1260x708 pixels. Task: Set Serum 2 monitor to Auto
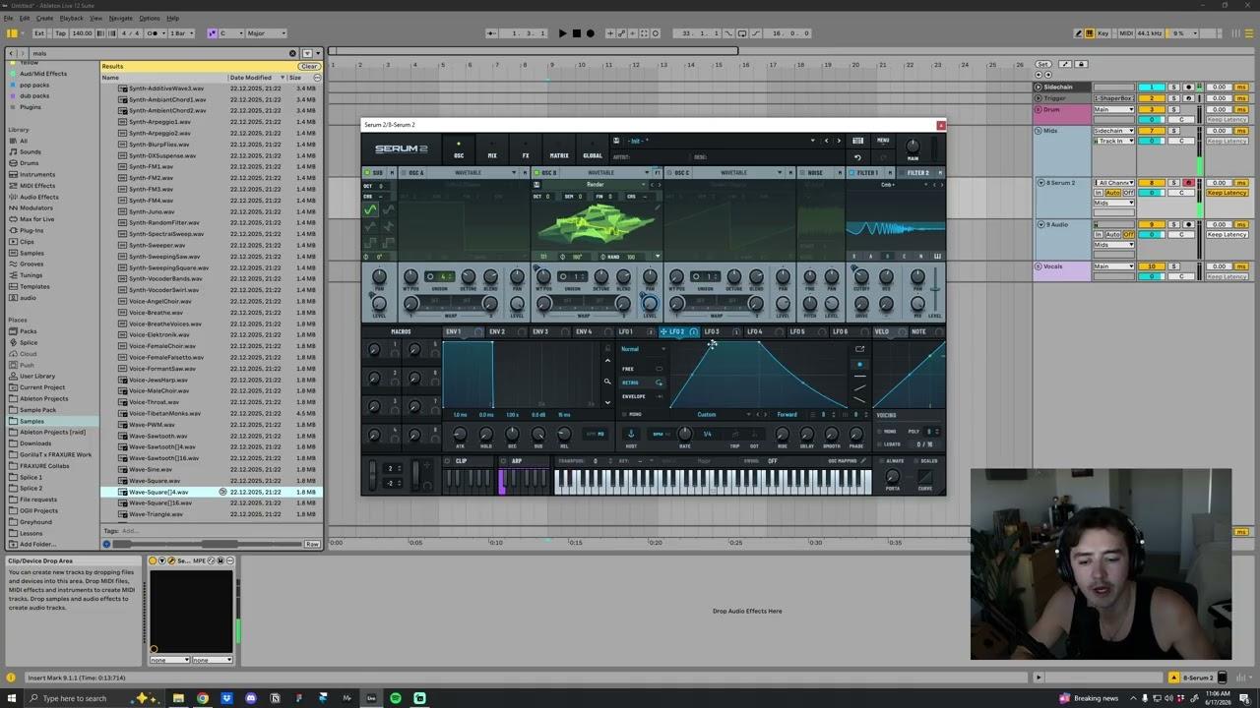(x=1112, y=193)
